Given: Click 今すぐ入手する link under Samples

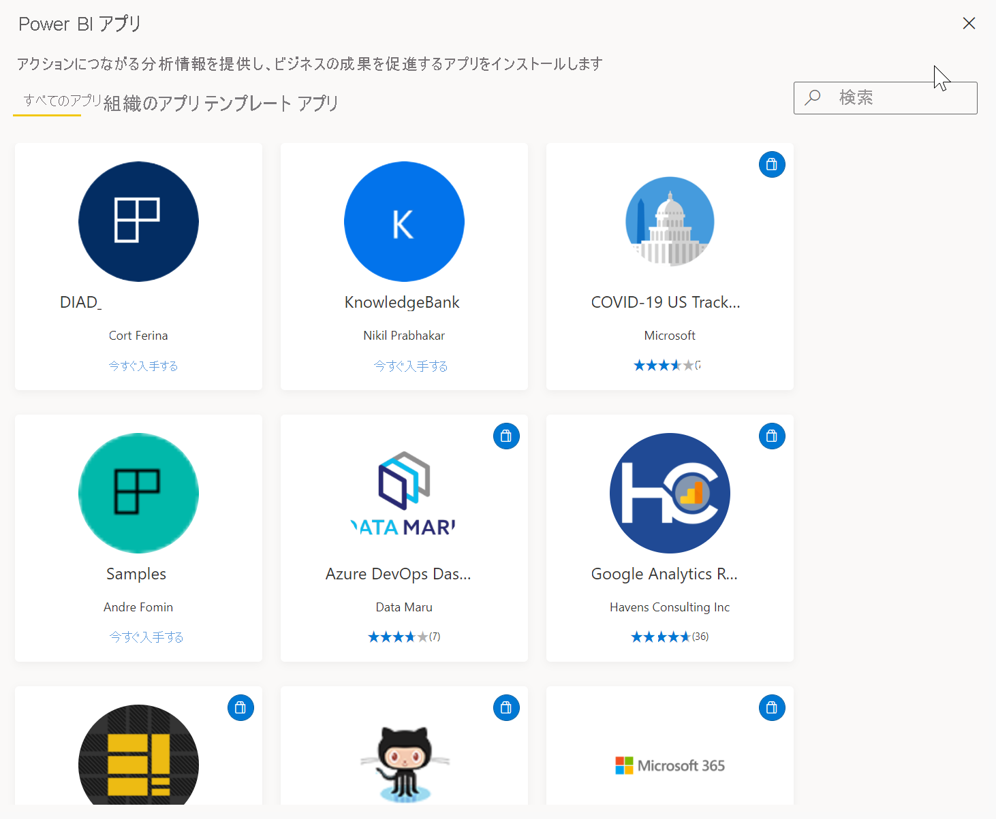Looking at the screenshot, I should (146, 637).
